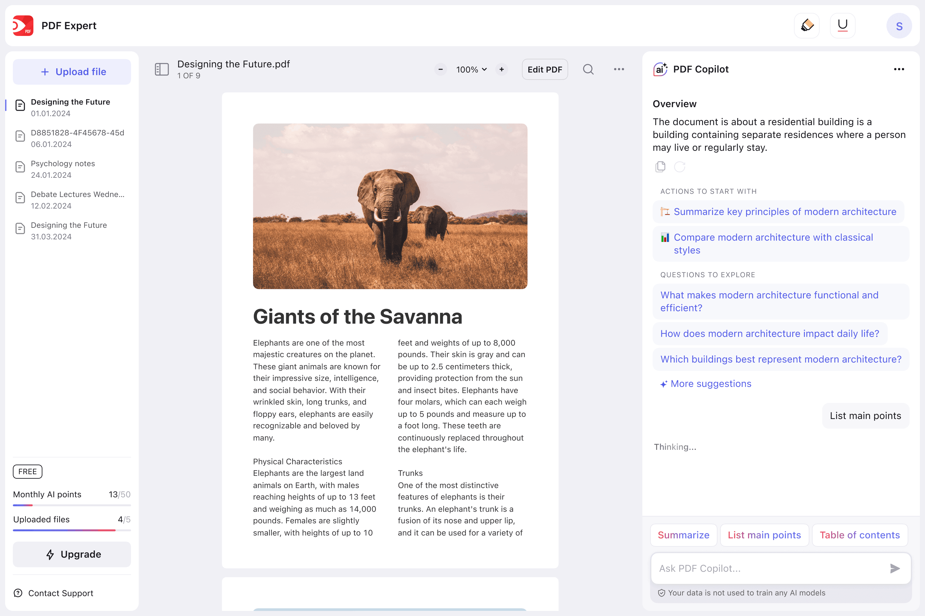Viewport: 925px width, 616px height.
Task: Click the send arrow icon
Action: click(895, 569)
